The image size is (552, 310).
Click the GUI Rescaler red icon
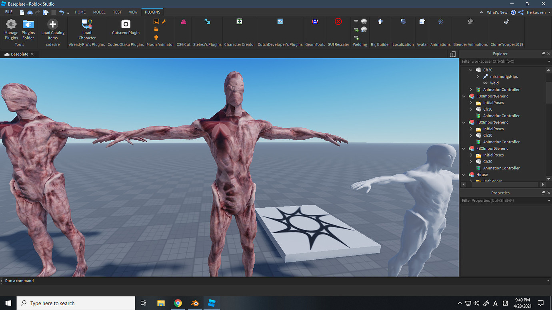click(x=338, y=22)
